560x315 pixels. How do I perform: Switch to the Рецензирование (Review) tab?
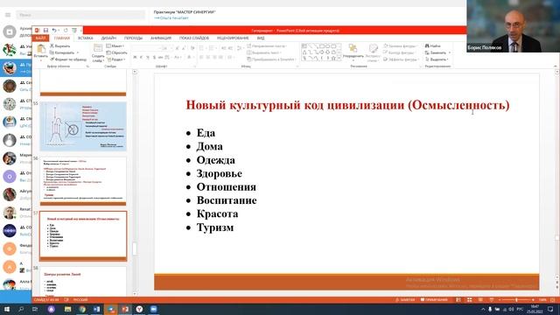233,38
